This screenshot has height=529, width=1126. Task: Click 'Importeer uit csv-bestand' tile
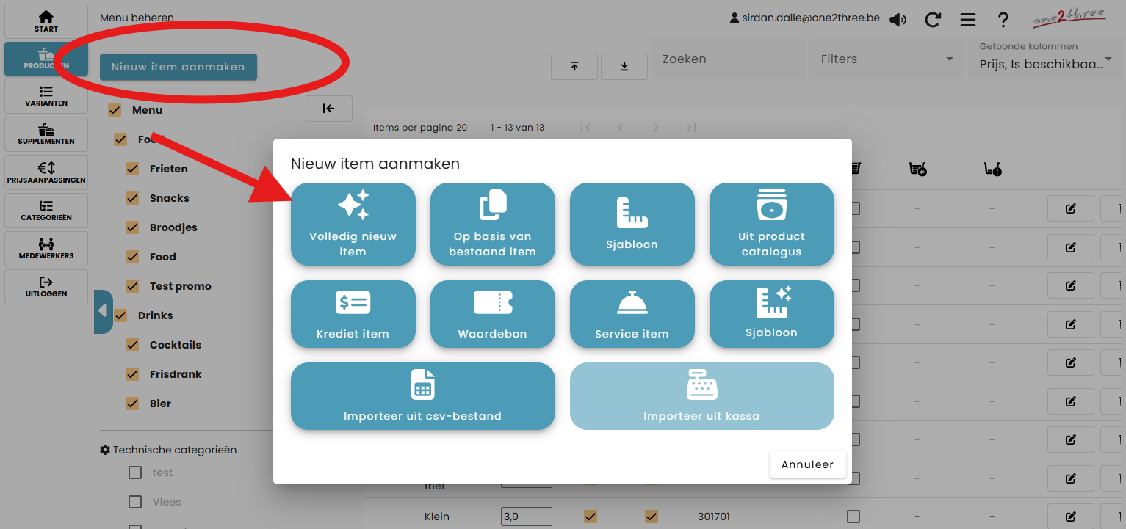422,396
